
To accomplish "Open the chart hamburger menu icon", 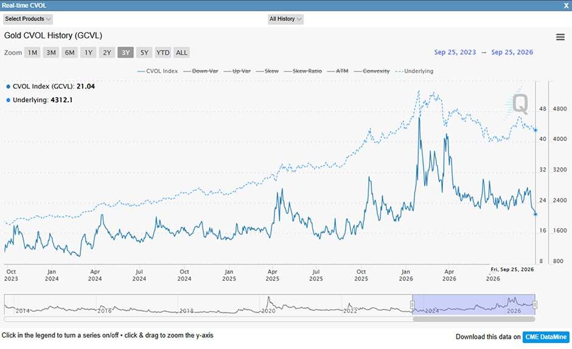I will coord(560,37).
